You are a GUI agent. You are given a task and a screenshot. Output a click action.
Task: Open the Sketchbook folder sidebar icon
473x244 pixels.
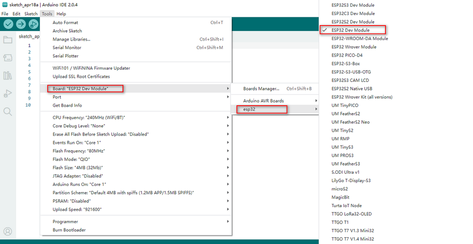pyautogui.click(x=8, y=40)
